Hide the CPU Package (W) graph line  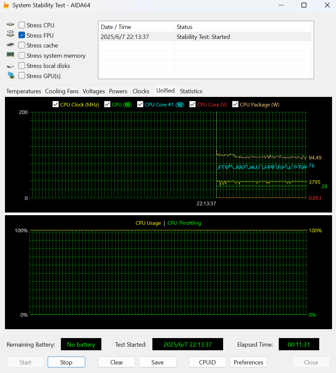pyautogui.click(x=235, y=104)
